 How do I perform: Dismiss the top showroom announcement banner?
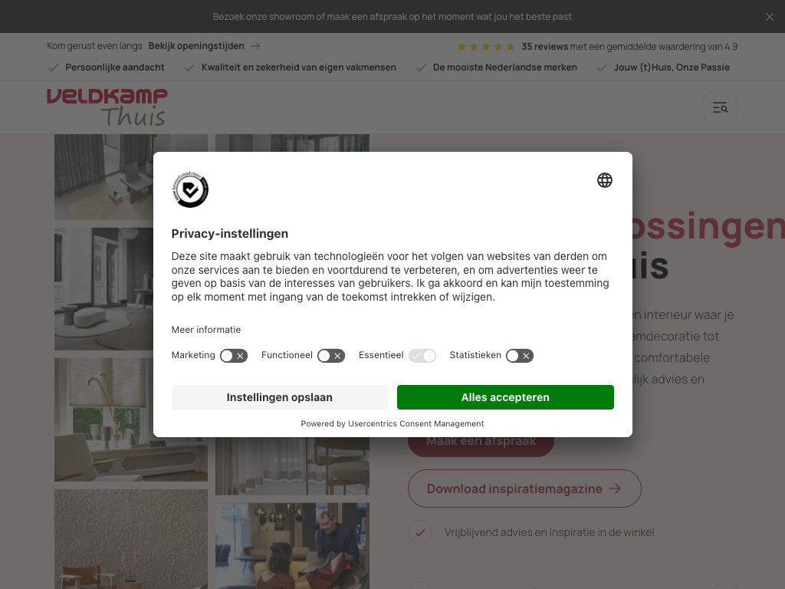[770, 17]
